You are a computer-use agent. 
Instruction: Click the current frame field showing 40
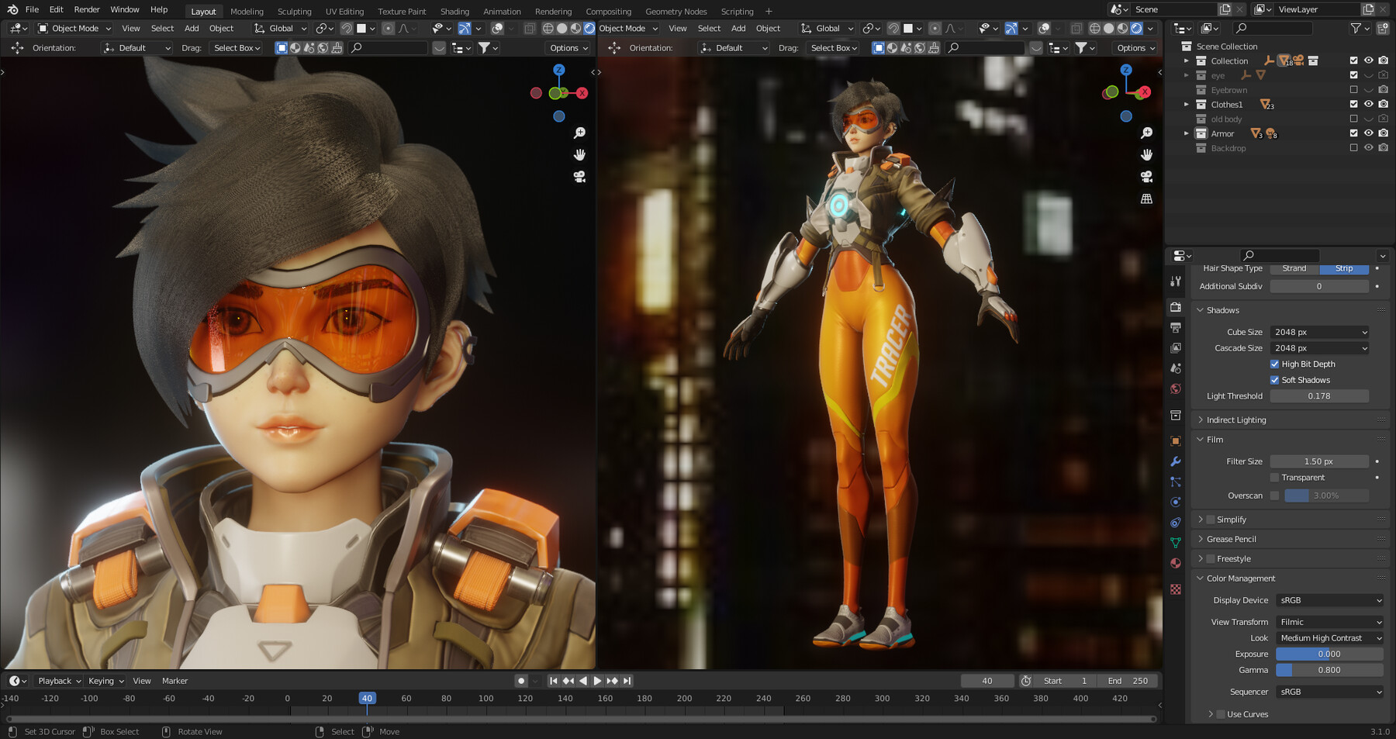pyautogui.click(x=987, y=681)
